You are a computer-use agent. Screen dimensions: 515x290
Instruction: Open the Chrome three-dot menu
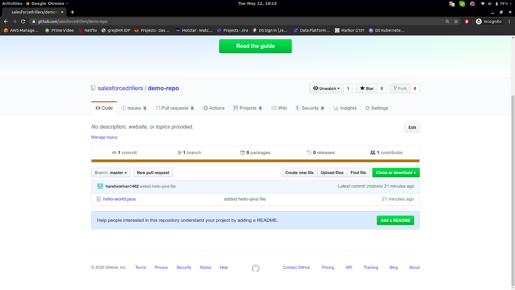point(509,21)
